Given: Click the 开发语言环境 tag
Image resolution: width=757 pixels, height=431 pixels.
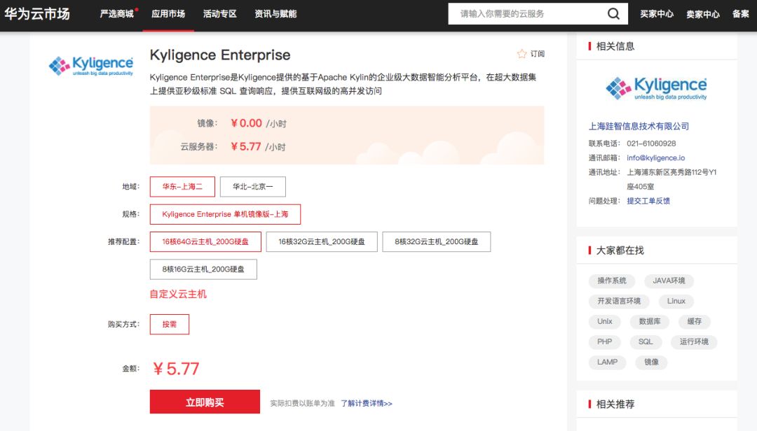Looking at the screenshot, I should (x=619, y=301).
